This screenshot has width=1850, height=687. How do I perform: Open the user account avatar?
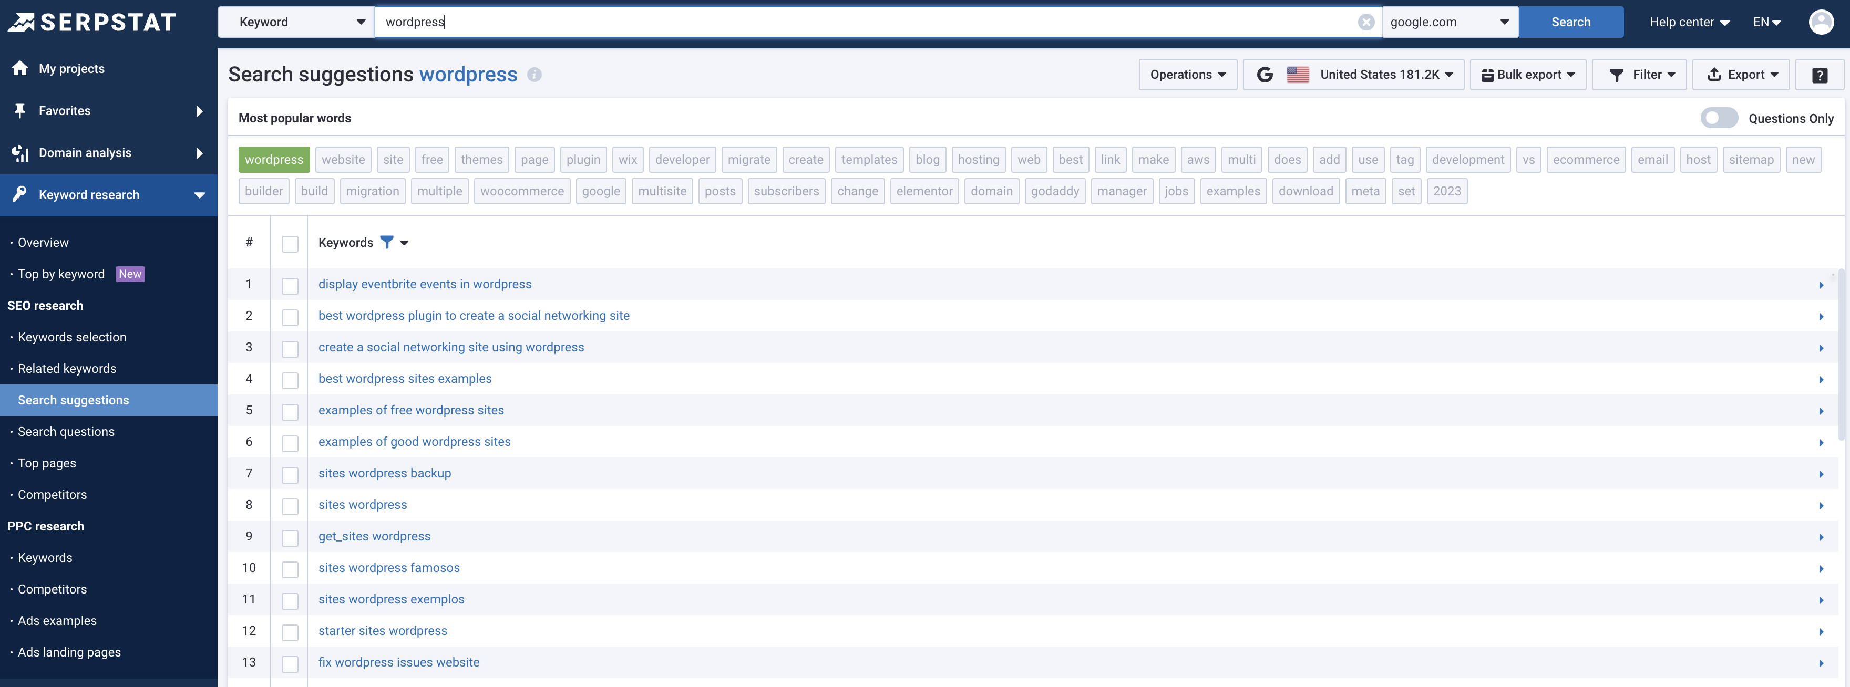pyautogui.click(x=1821, y=22)
